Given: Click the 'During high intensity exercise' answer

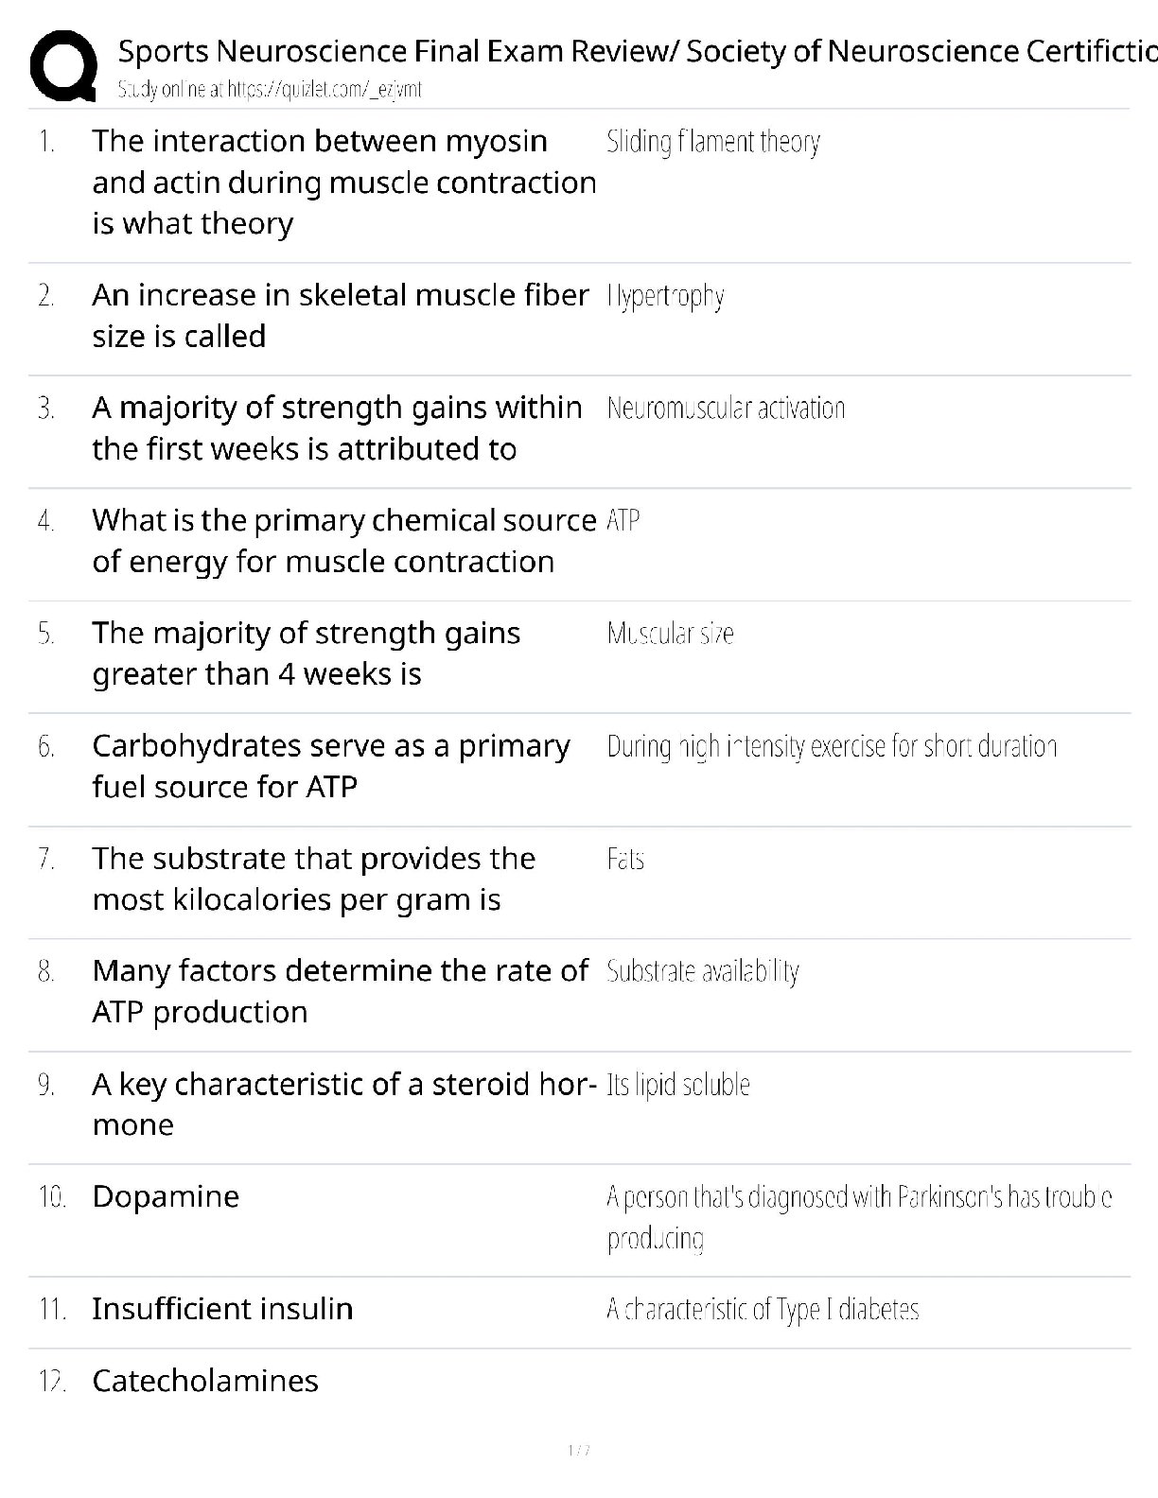Looking at the screenshot, I should point(832,747).
